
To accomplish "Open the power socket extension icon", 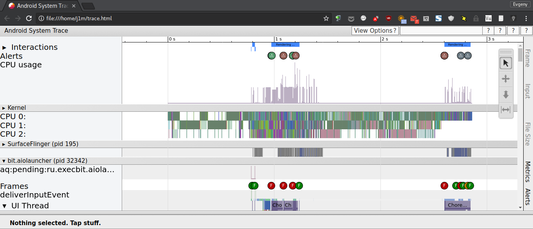I will pyautogui.click(x=426, y=18).
